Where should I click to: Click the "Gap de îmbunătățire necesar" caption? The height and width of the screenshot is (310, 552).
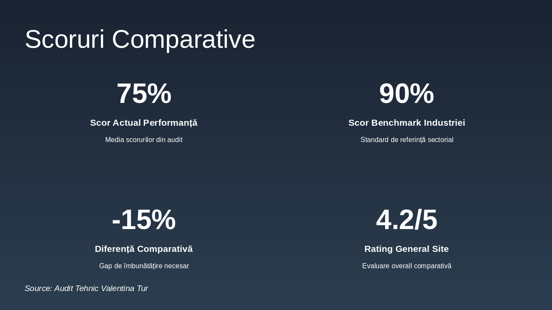144,266
